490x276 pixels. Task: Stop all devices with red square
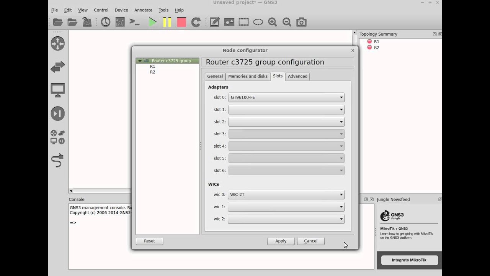coord(181,22)
